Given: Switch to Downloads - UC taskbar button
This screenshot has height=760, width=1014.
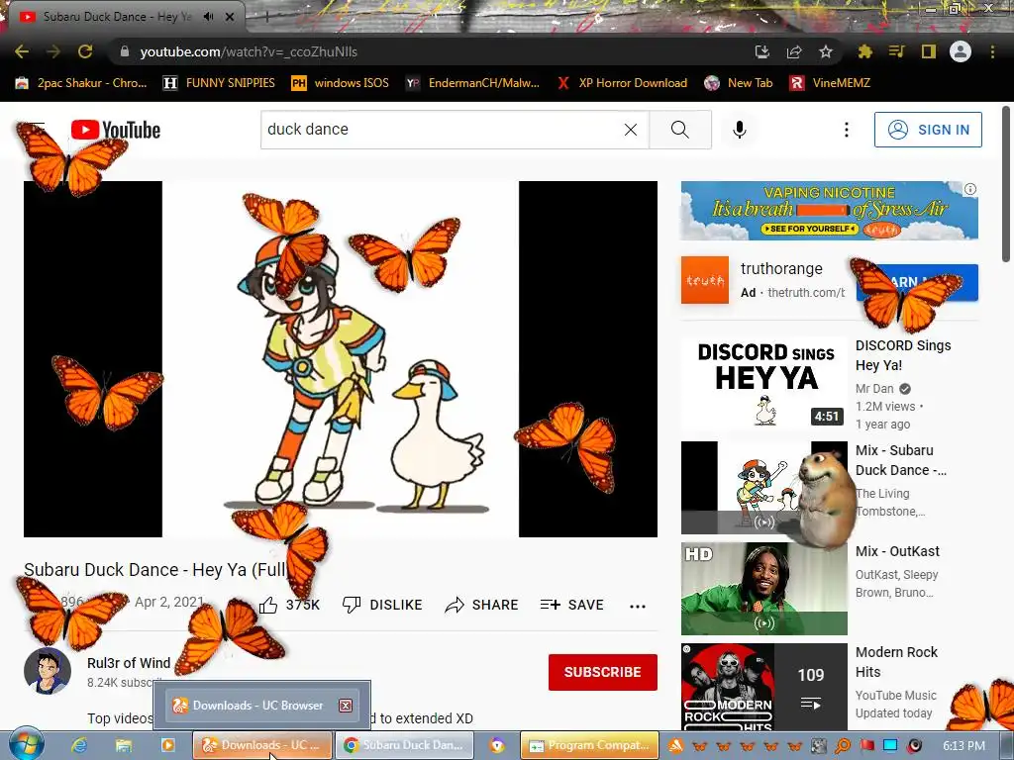Looking at the screenshot, I should tap(262, 745).
